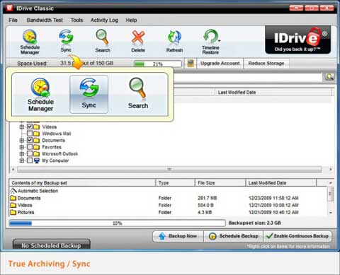
Task: Click the Automatic Selection row label
Action: [x=38, y=191]
